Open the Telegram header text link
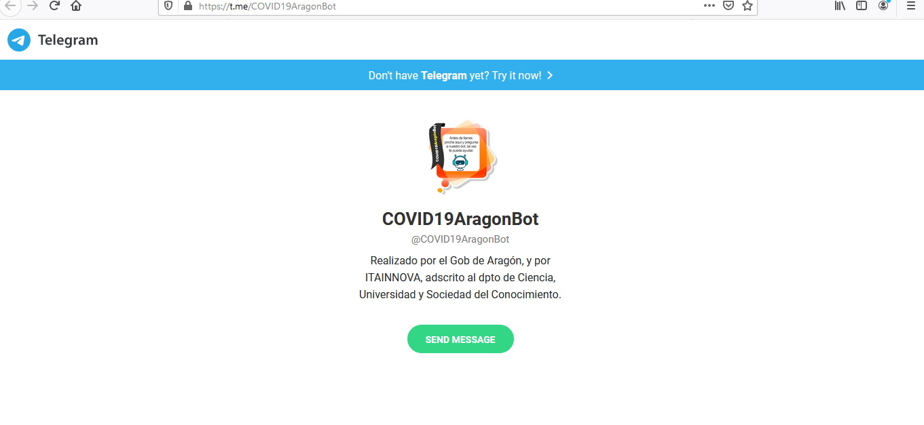The height and width of the screenshot is (425, 924). pyautogui.click(x=68, y=40)
